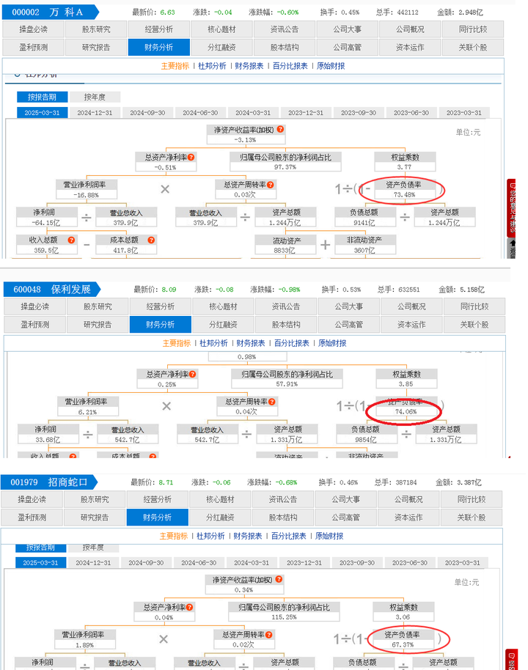This screenshot has height=670, width=528.
Task: Click 营业净利润率 -16.88% box in 万科A panel
Action: tap(87, 189)
